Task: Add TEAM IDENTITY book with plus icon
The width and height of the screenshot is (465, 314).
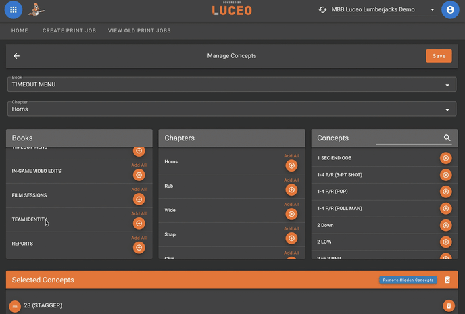Action: coord(139,224)
